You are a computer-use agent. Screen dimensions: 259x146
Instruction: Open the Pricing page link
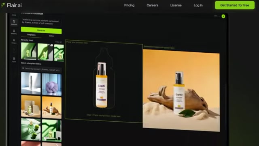tap(129, 5)
